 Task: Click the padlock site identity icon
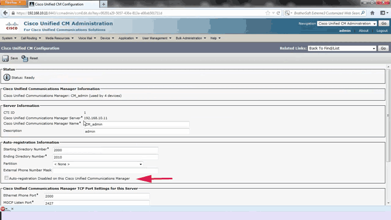click(x=13, y=13)
